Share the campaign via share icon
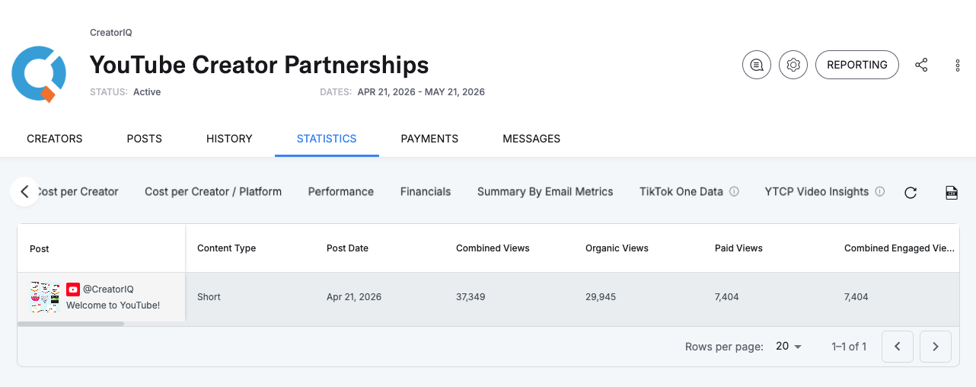The height and width of the screenshot is (387, 976). 921,65
